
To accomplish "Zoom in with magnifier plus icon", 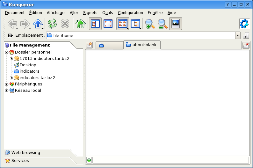I will pyautogui.click(x=150, y=24).
